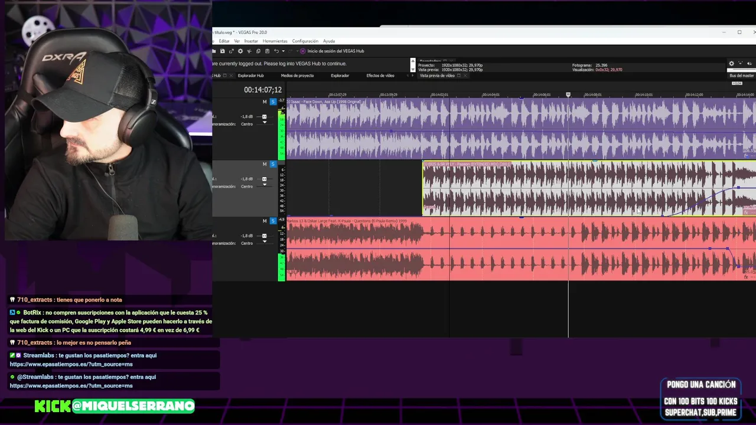Maximize the VEGAS Pro window

click(x=739, y=32)
